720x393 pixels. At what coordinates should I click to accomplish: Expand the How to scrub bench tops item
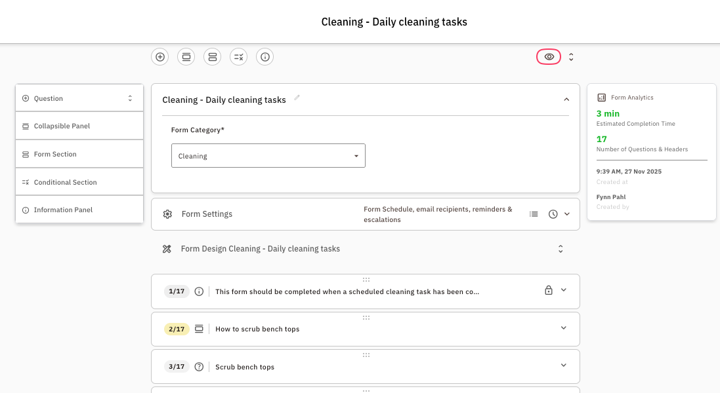[x=563, y=328]
